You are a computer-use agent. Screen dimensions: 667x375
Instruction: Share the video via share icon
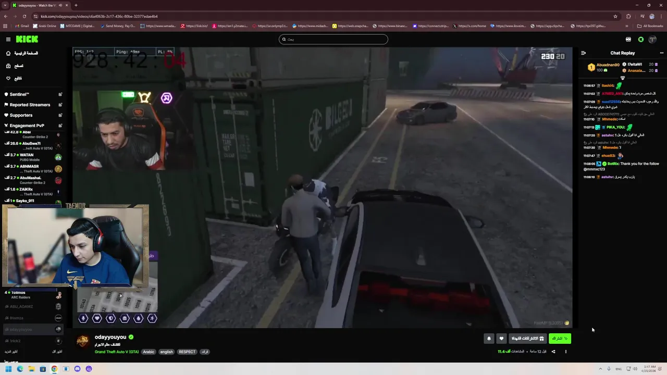pyautogui.click(x=553, y=352)
